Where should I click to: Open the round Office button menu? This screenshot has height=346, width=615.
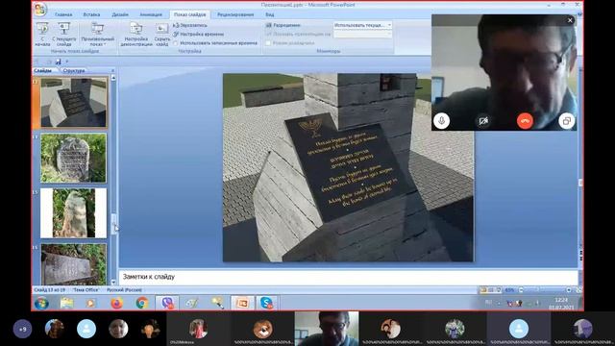coord(40,10)
